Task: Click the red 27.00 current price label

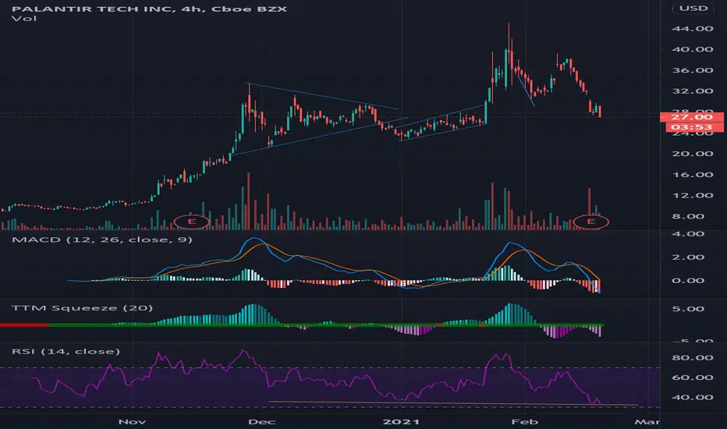Action: (691, 117)
